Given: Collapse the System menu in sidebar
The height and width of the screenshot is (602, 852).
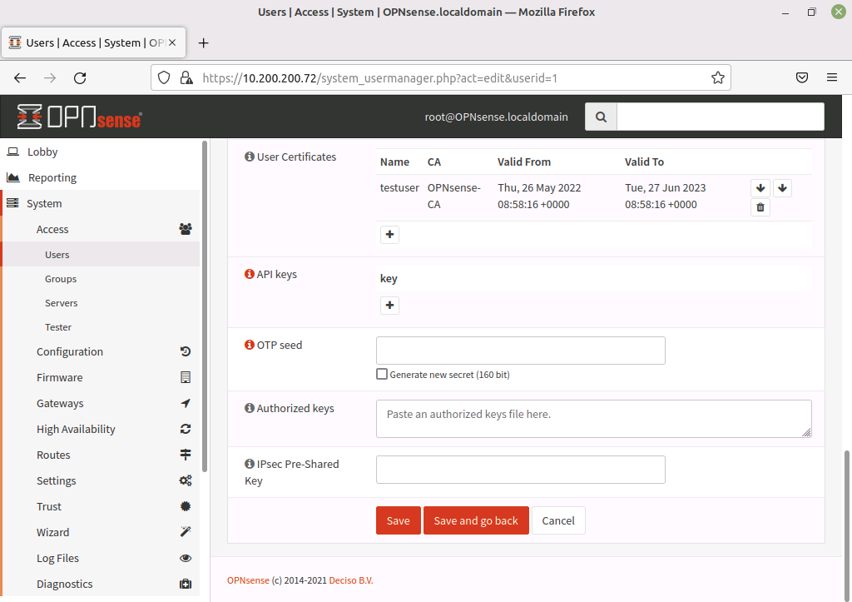Looking at the screenshot, I should click(44, 203).
